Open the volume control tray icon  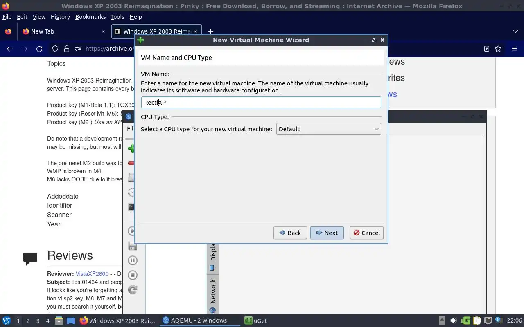(453, 321)
